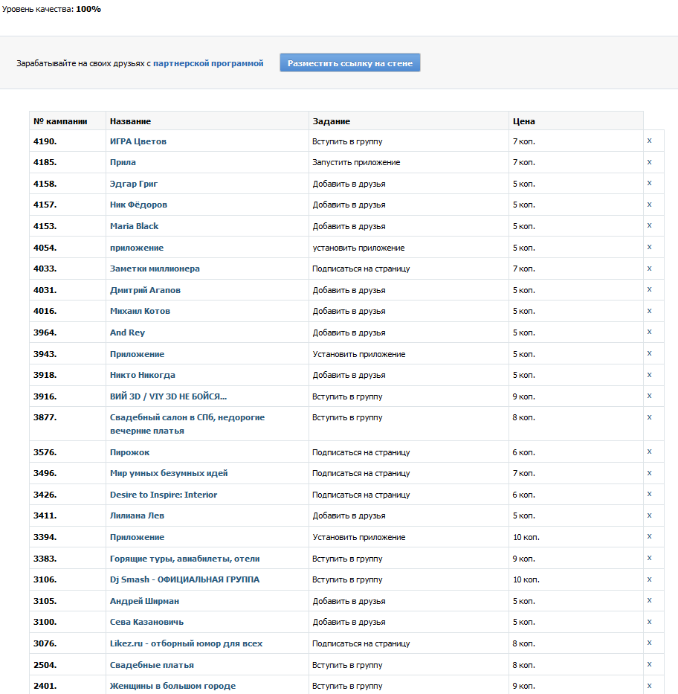
Task: Open the партнерской программой link
Action: coord(208,63)
